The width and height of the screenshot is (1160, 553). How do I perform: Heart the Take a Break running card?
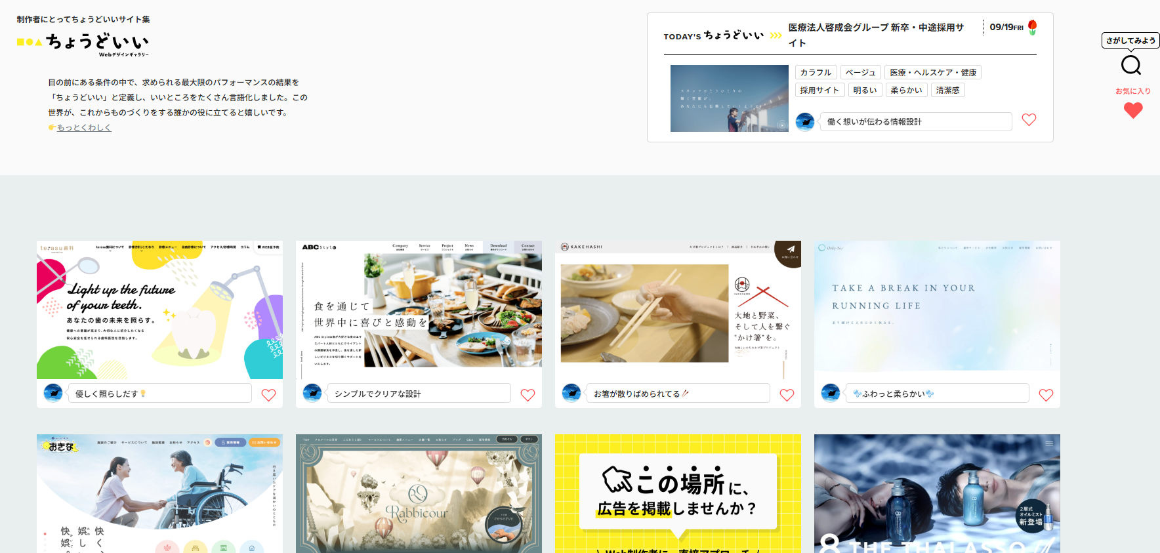pyautogui.click(x=1046, y=395)
